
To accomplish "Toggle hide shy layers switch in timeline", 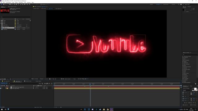I will pyautogui.click(x=45, y=84).
